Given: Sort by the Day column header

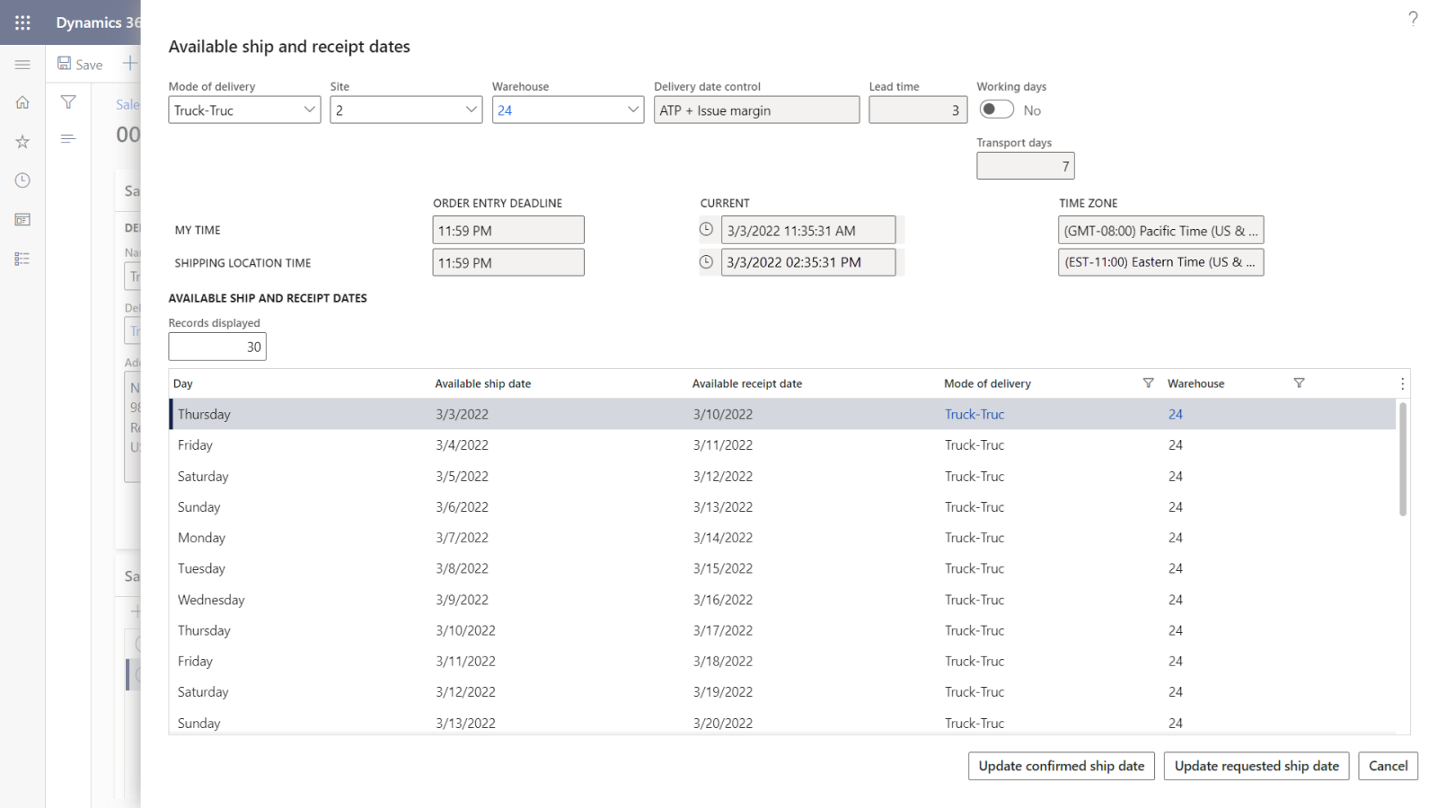Looking at the screenshot, I should point(183,383).
